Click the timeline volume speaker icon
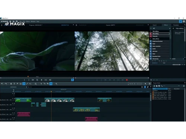This screenshot has width=186, height=139. click(x=145, y=84)
